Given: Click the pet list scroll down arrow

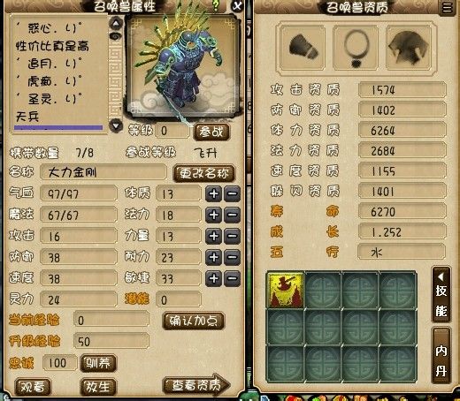Looking at the screenshot, I should coord(116,126).
